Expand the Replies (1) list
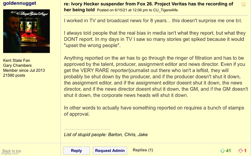 click(143, 150)
